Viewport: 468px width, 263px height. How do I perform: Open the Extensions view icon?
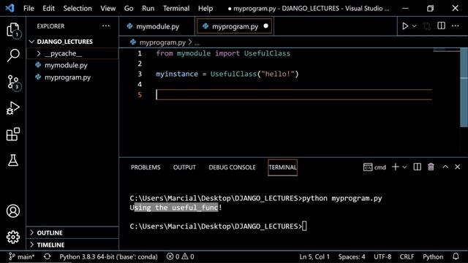pos(13,134)
